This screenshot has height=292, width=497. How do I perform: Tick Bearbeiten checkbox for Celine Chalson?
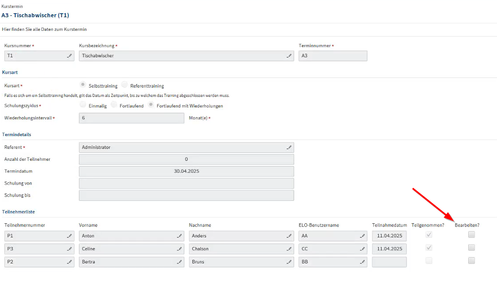pos(471,248)
